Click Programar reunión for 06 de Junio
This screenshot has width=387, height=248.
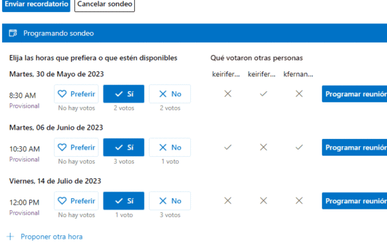[x=354, y=148]
